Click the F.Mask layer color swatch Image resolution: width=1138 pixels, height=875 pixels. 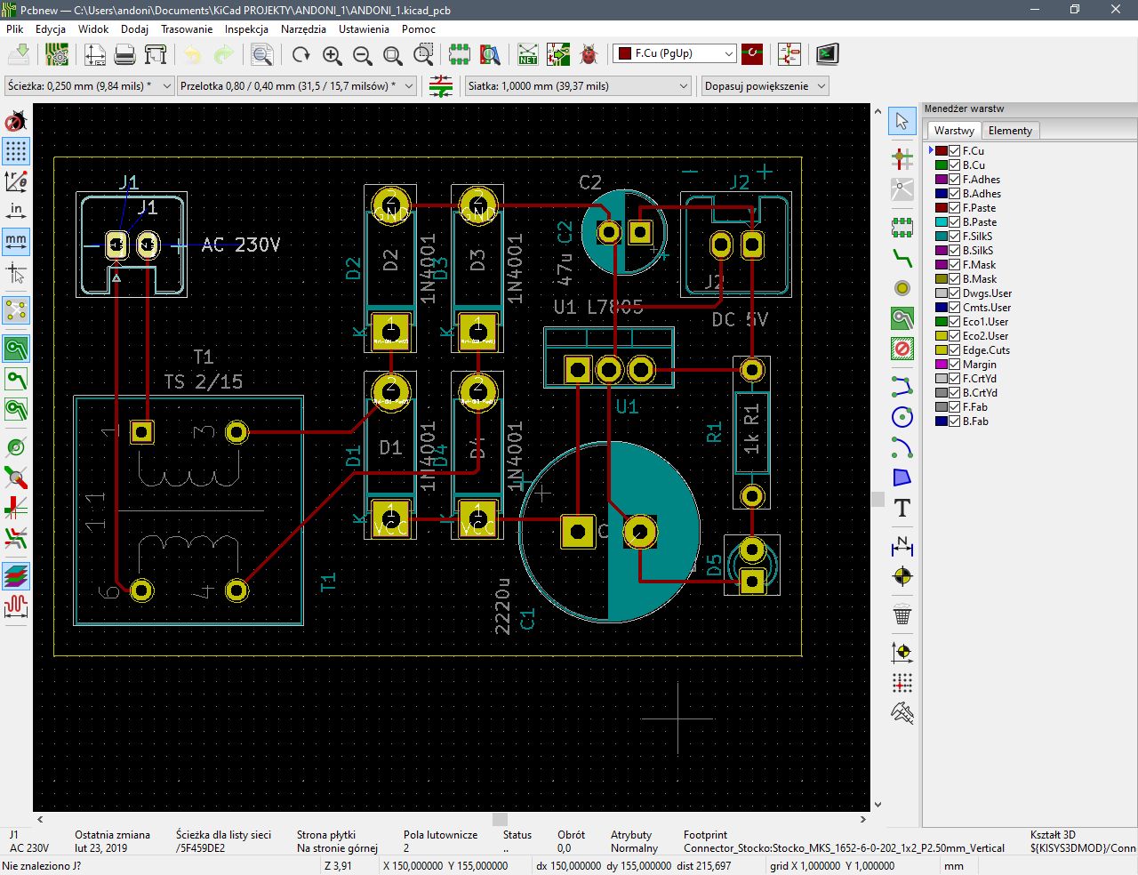tap(942, 265)
